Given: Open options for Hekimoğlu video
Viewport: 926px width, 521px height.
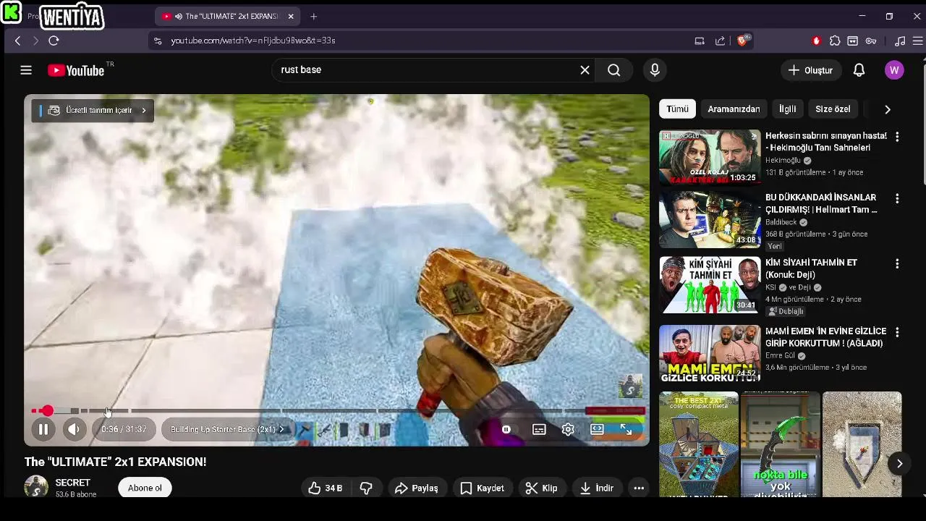Looking at the screenshot, I should click(897, 137).
